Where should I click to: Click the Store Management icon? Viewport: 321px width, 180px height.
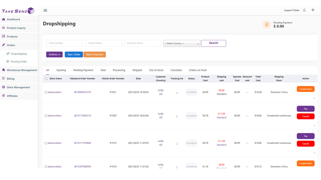click(4, 87)
